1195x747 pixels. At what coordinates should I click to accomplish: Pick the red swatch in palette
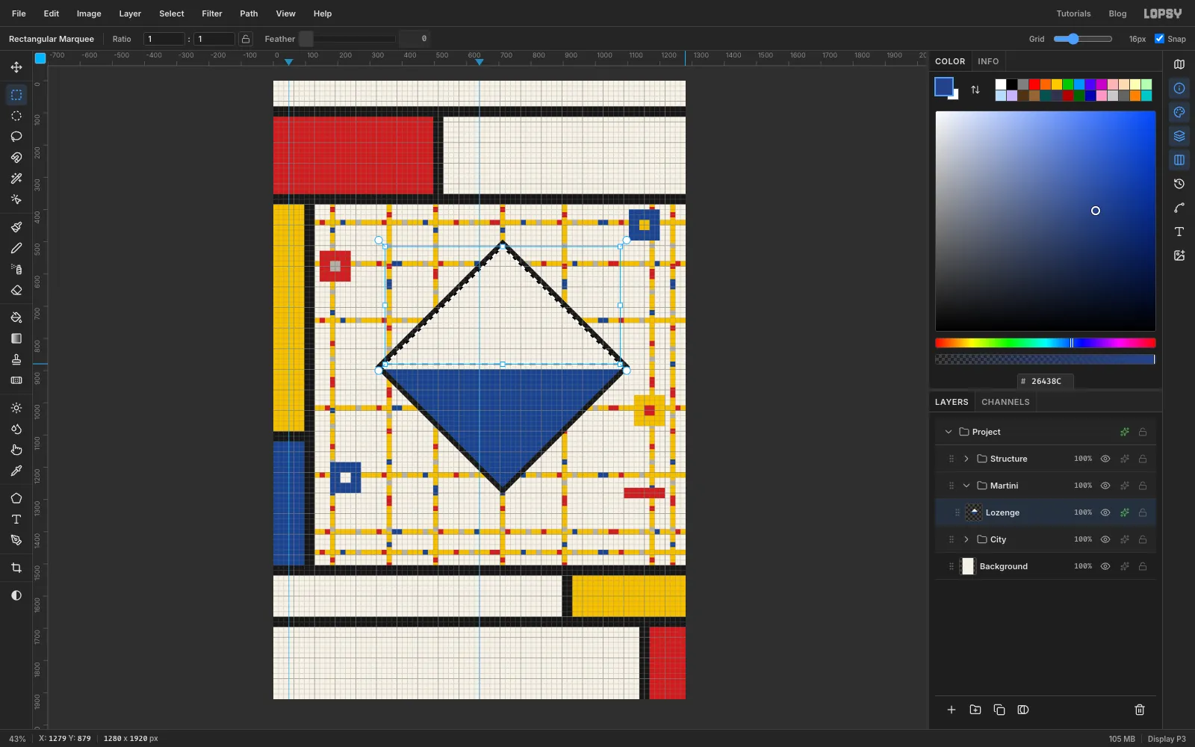tap(1034, 84)
